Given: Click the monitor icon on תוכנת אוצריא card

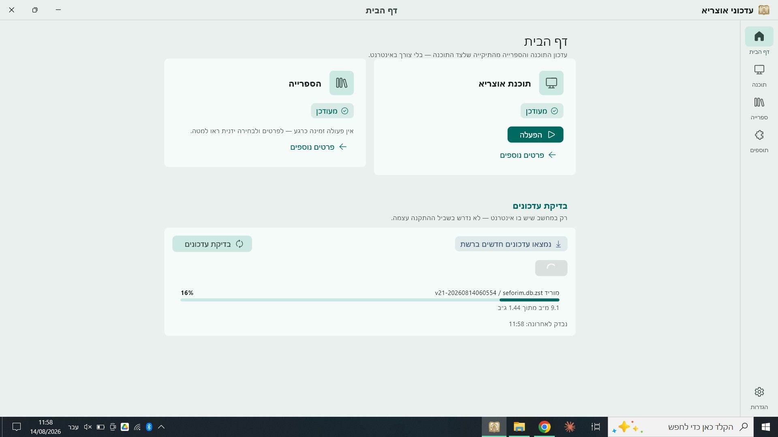Looking at the screenshot, I should coord(551,83).
